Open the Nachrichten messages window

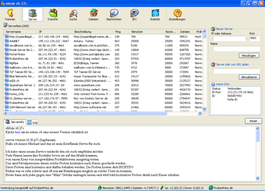click(x=114, y=14)
